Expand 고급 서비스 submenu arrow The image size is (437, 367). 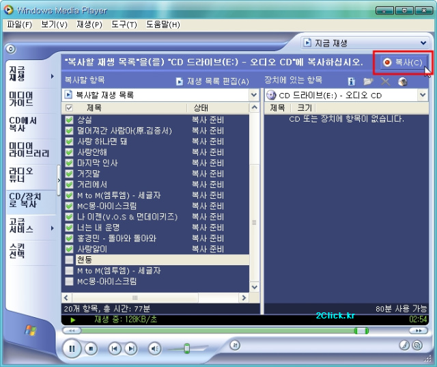click(x=53, y=228)
